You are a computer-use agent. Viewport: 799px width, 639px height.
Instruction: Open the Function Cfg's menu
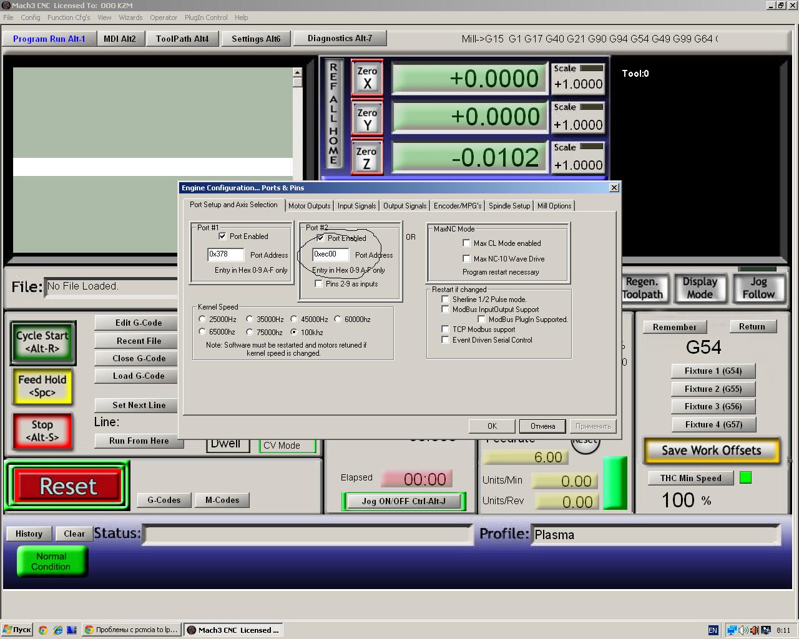tap(69, 17)
